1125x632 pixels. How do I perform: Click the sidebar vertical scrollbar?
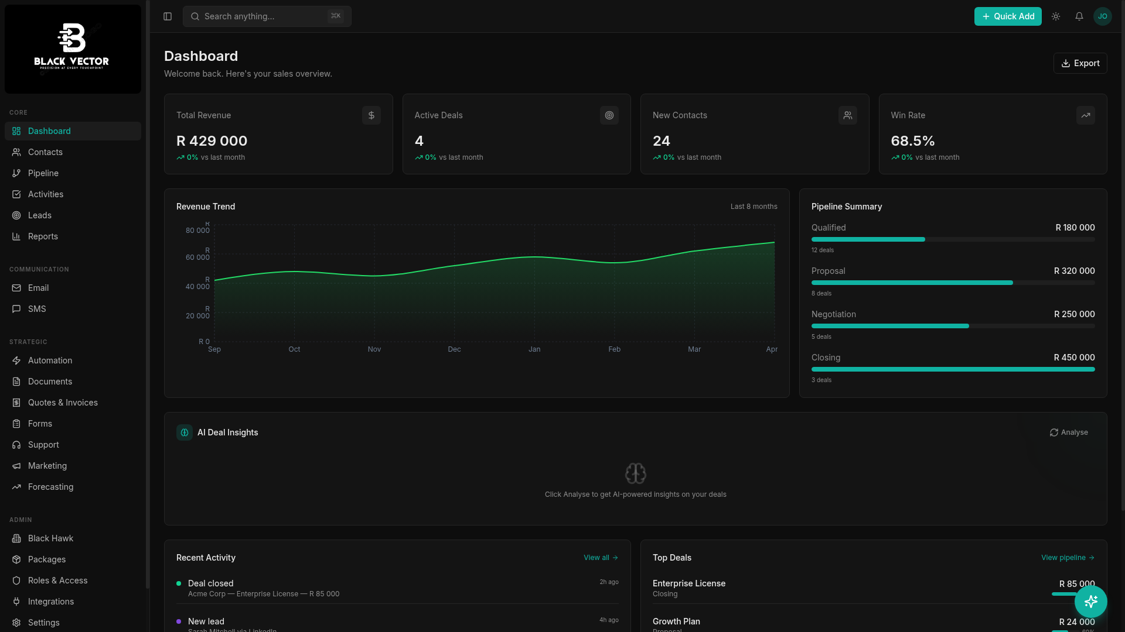click(x=148, y=294)
